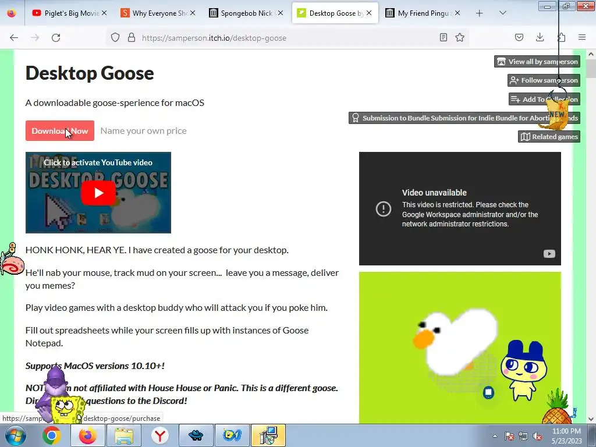Show hidden tray icons arrow

495,436
